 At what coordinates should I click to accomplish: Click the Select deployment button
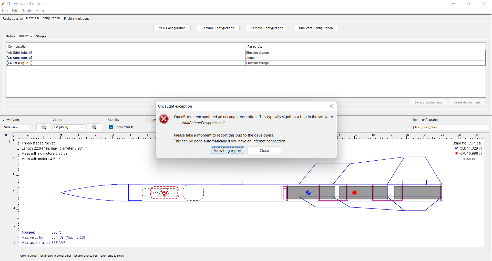pos(428,102)
